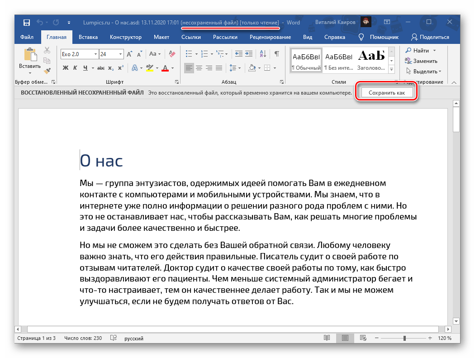475x358 pixels.
Task: Clear all formatting with eraser icon
Action: pos(171,54)
